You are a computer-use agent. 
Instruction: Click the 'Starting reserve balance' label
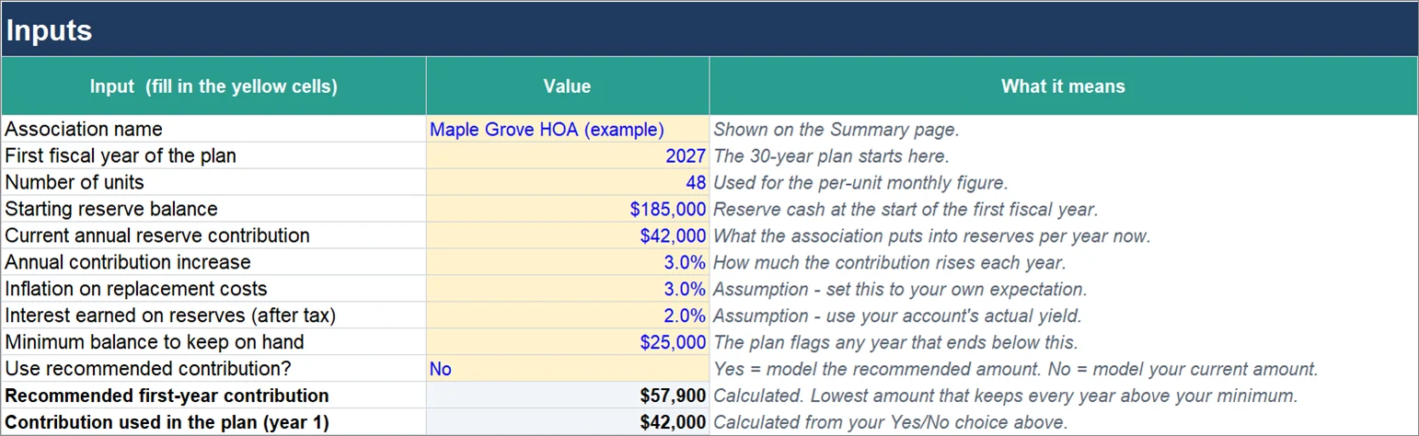coord(111,209)
